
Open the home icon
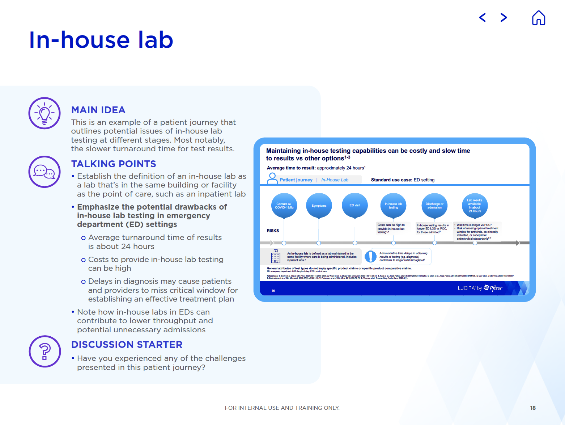[539, 17]
